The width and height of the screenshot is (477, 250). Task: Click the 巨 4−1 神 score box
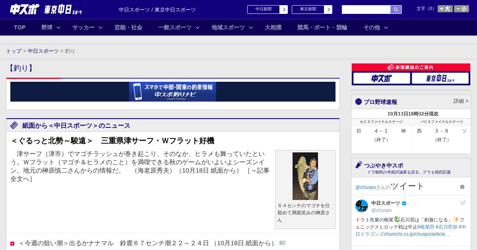pos(382,135)
